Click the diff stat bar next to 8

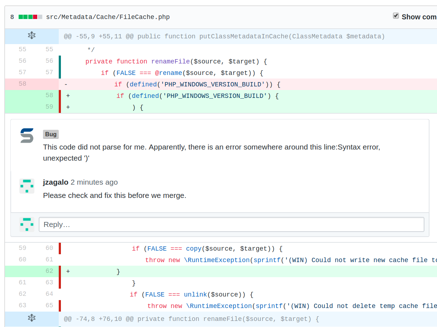30,17
